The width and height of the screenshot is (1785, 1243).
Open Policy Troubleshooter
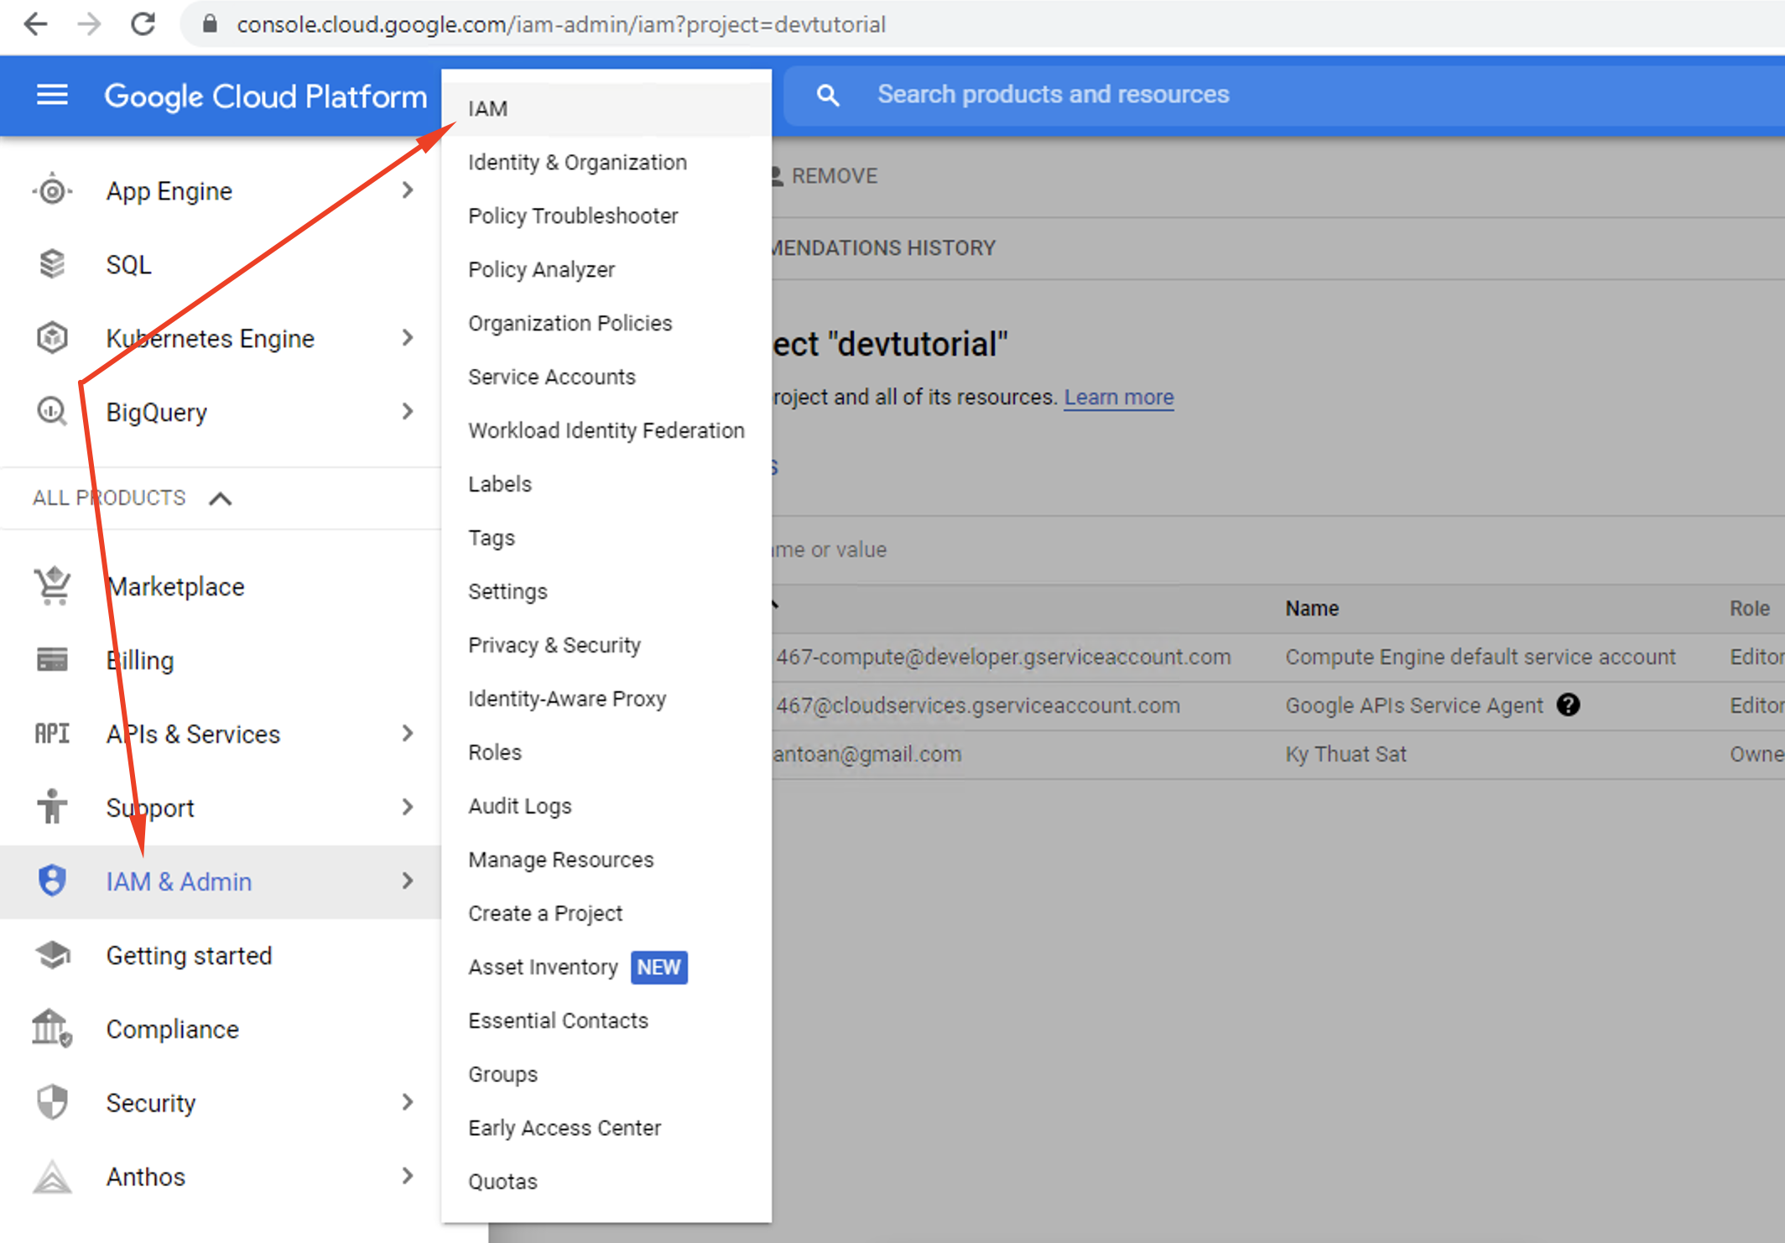tap(606, 216)
